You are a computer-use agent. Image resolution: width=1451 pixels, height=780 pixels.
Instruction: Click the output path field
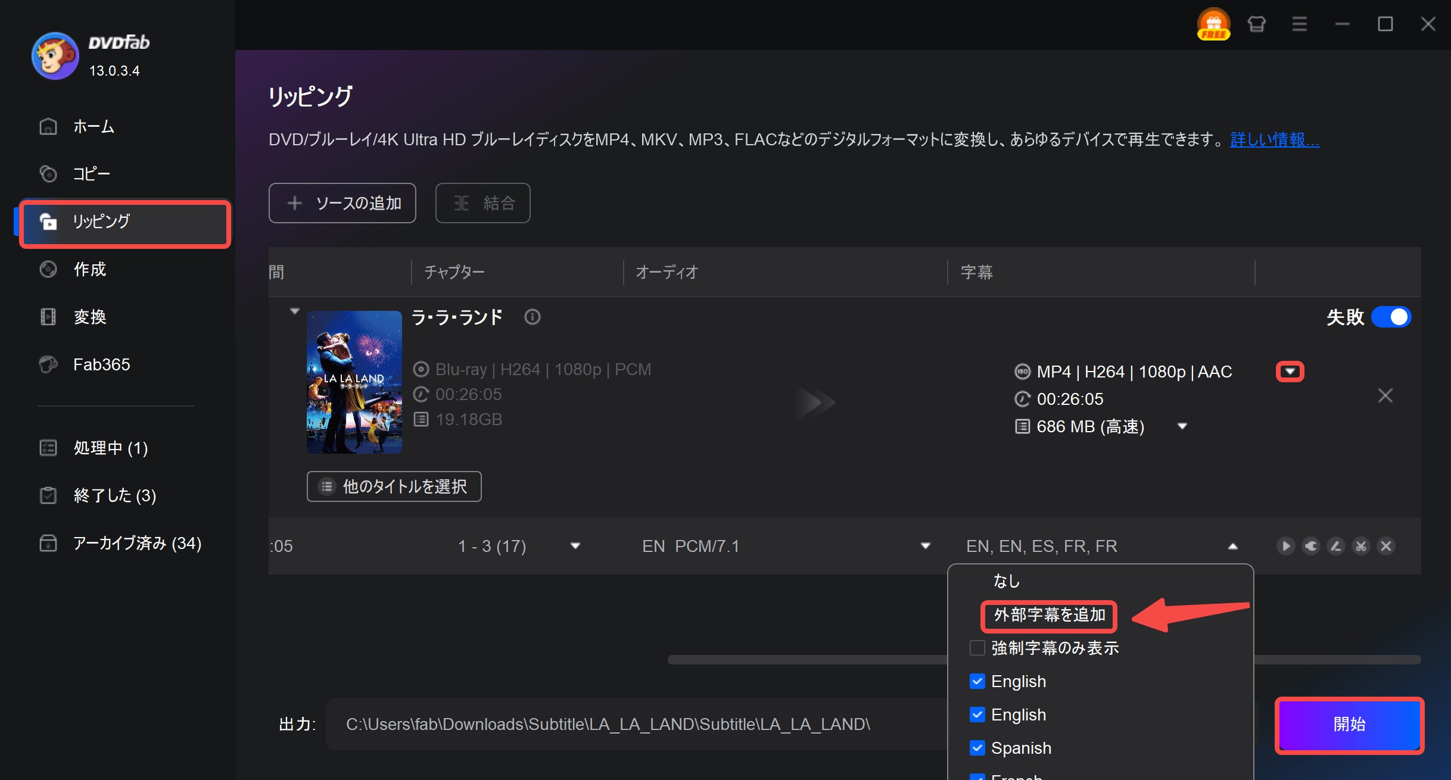pos(637,724)
